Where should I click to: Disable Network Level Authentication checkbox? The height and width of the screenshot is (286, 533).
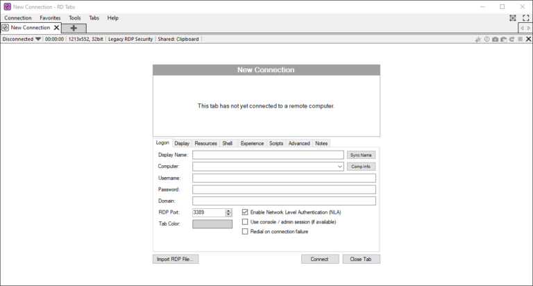pyautogui.click(x=245, y=212)
